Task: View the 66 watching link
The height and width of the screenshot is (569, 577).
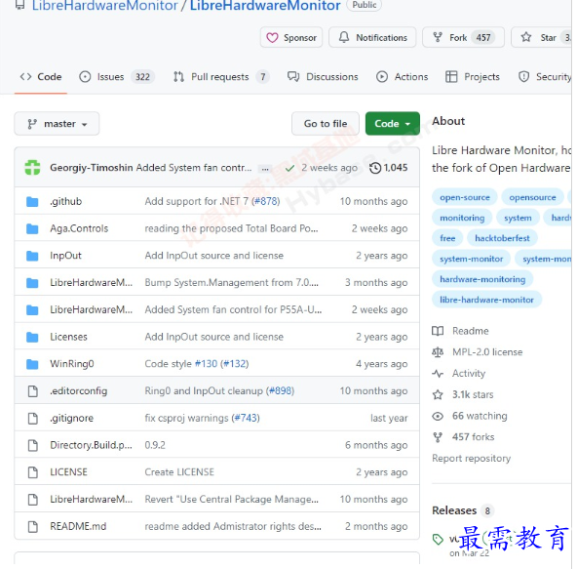Action: 469,416
